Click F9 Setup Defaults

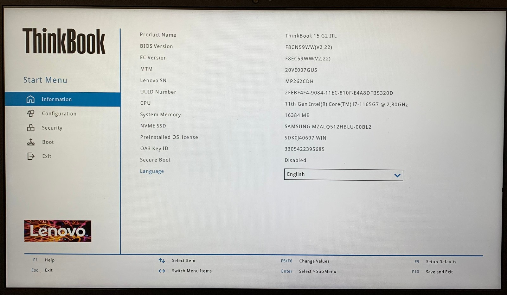(435, 261)
